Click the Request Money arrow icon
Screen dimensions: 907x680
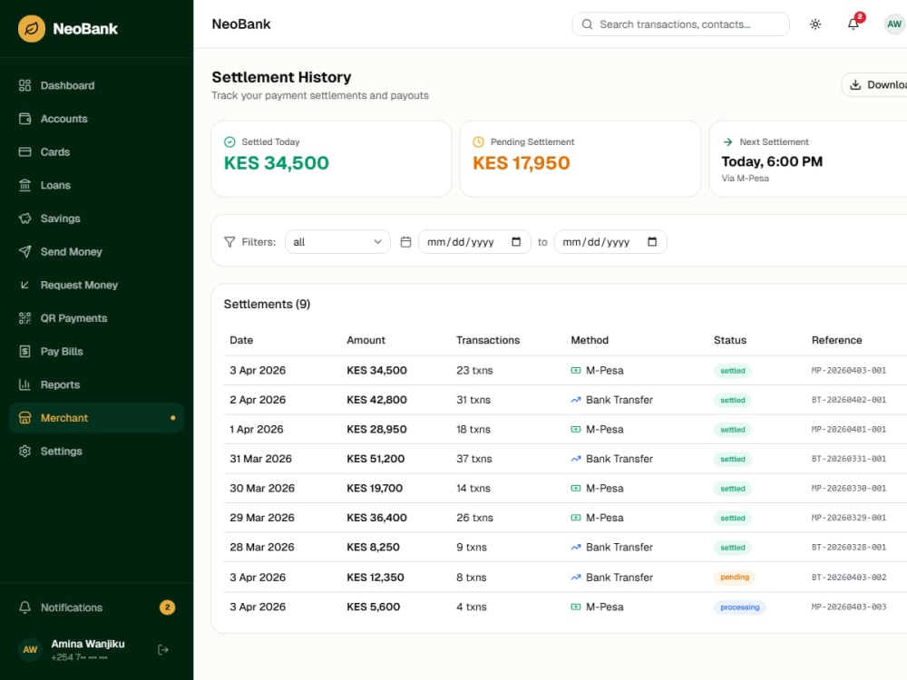pyautogui.click(x=24, y=285)
